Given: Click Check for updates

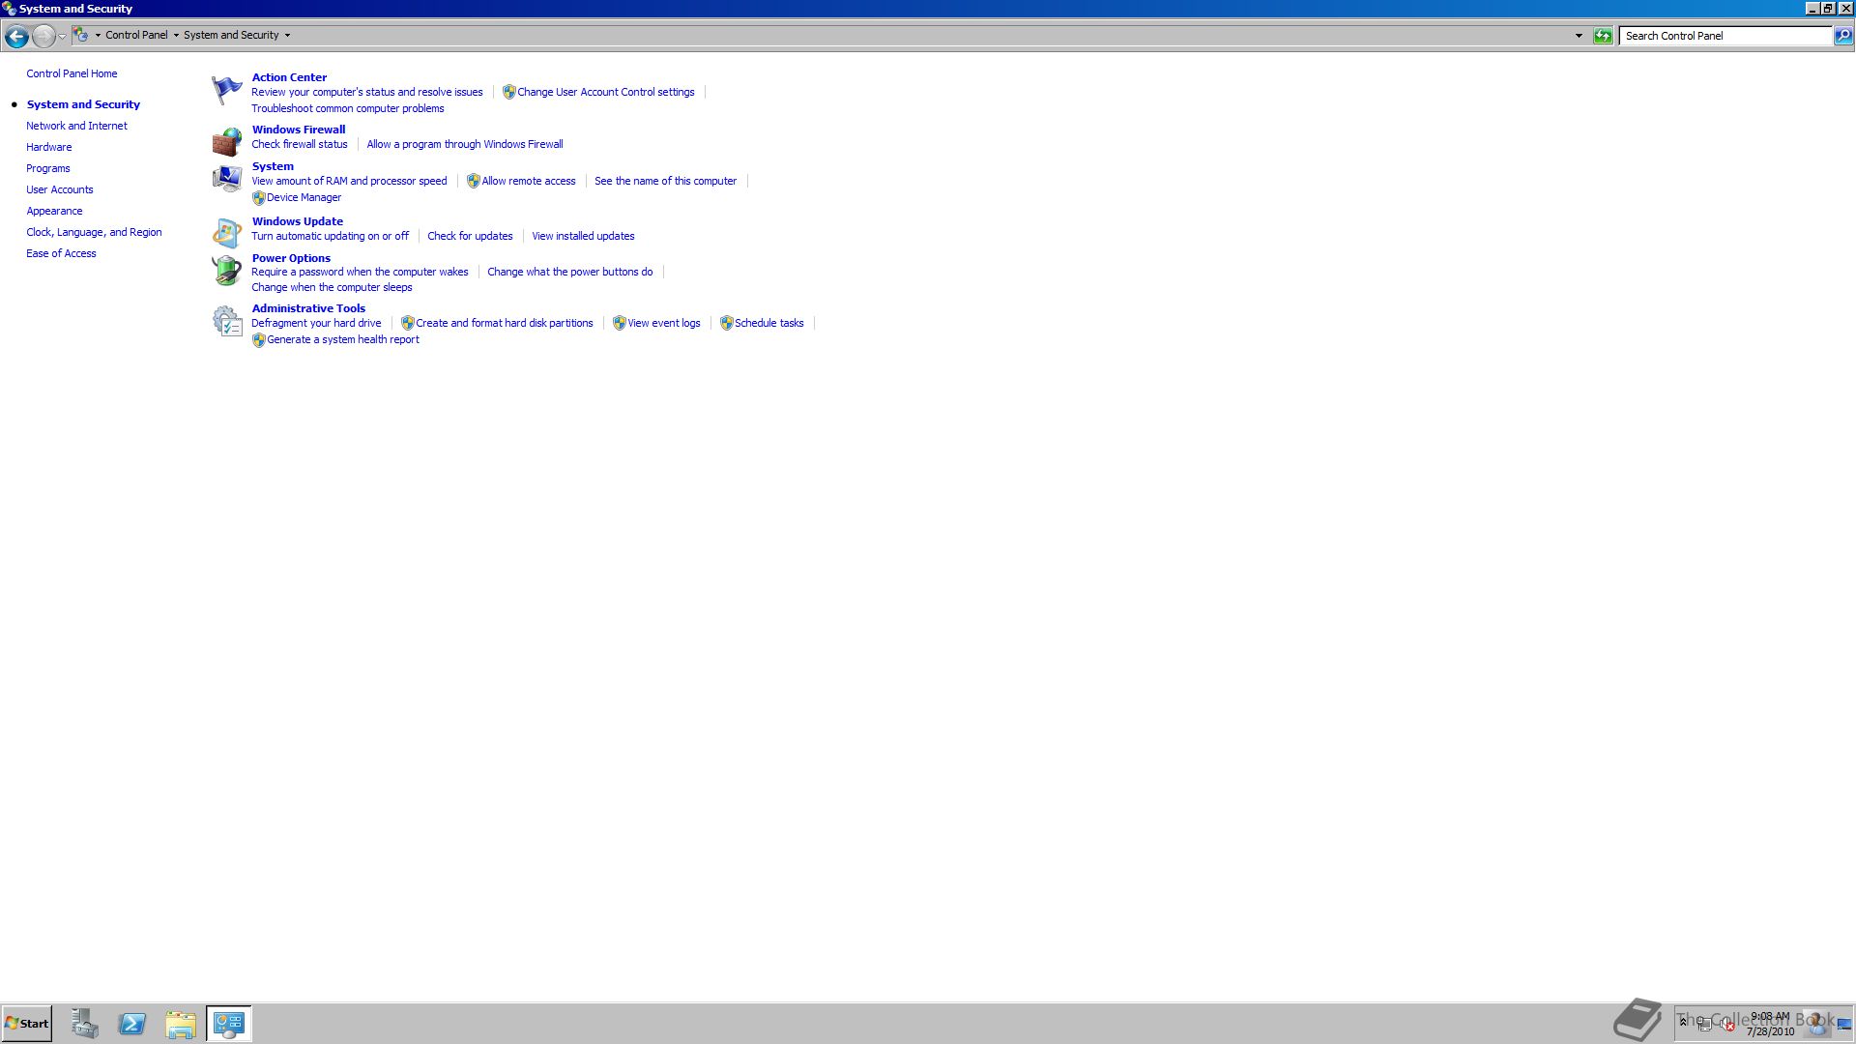Looking at the screenshot, I should 470,236.
